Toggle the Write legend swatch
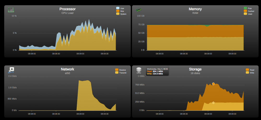261x120 pixels. point(247,73)
